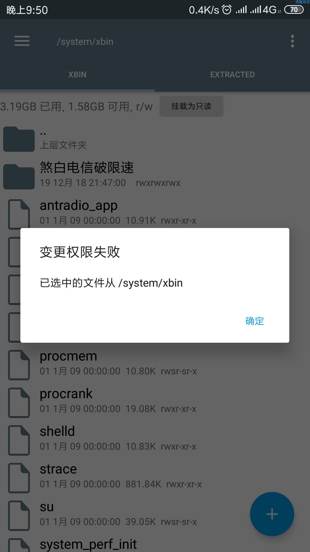Screen dimensions: 310x552
Task: Tap the battery indicator in status bar
Action: (x=294, y=10)
